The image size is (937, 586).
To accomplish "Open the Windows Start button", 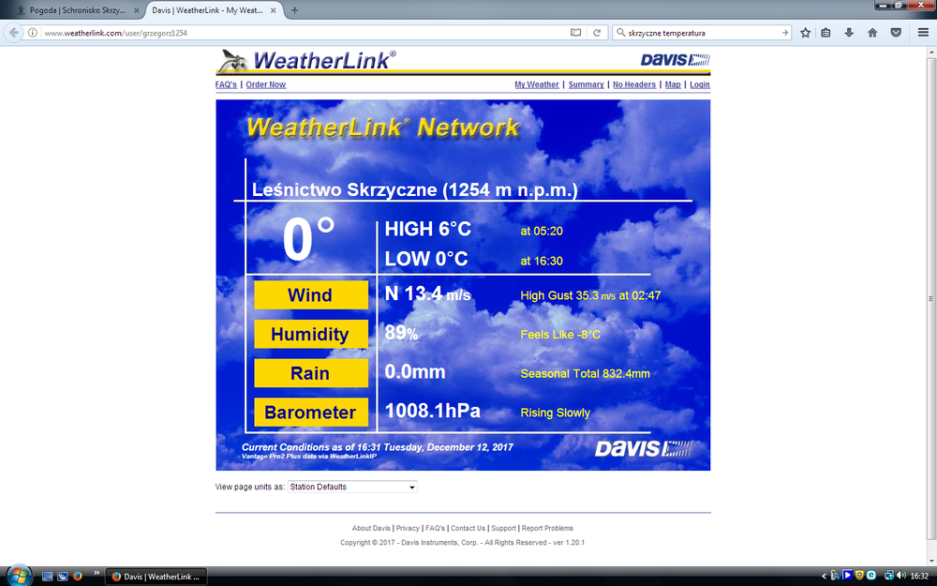I will pyautogui.click(x=19, y=576).
